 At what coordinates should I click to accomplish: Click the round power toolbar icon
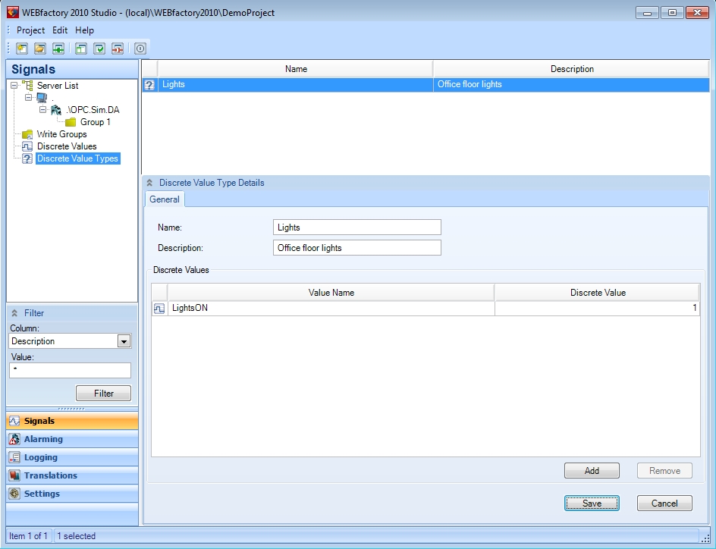[140, 49]
